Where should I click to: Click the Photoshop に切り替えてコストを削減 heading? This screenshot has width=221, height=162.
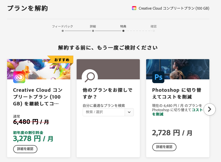click(x=177, y=93)
